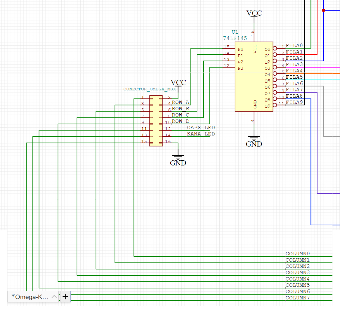Screen dimensions: 340x315
Task: Select the U1 designator label
Action: [234, 32]
